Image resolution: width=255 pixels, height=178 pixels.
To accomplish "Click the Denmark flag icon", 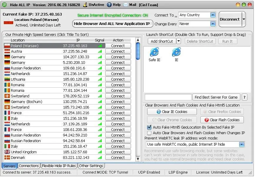I will click(7, 157).
